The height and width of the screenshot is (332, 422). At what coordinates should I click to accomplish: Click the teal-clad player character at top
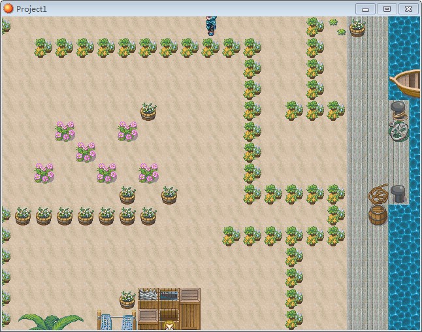[212, 25]
